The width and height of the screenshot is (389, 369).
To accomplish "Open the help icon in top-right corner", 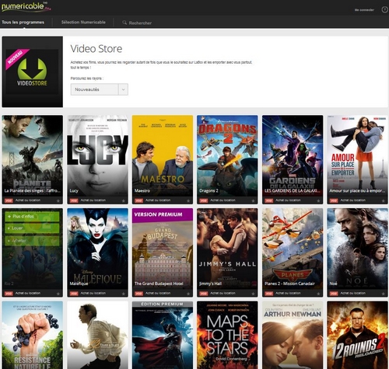I will (384, 9).
